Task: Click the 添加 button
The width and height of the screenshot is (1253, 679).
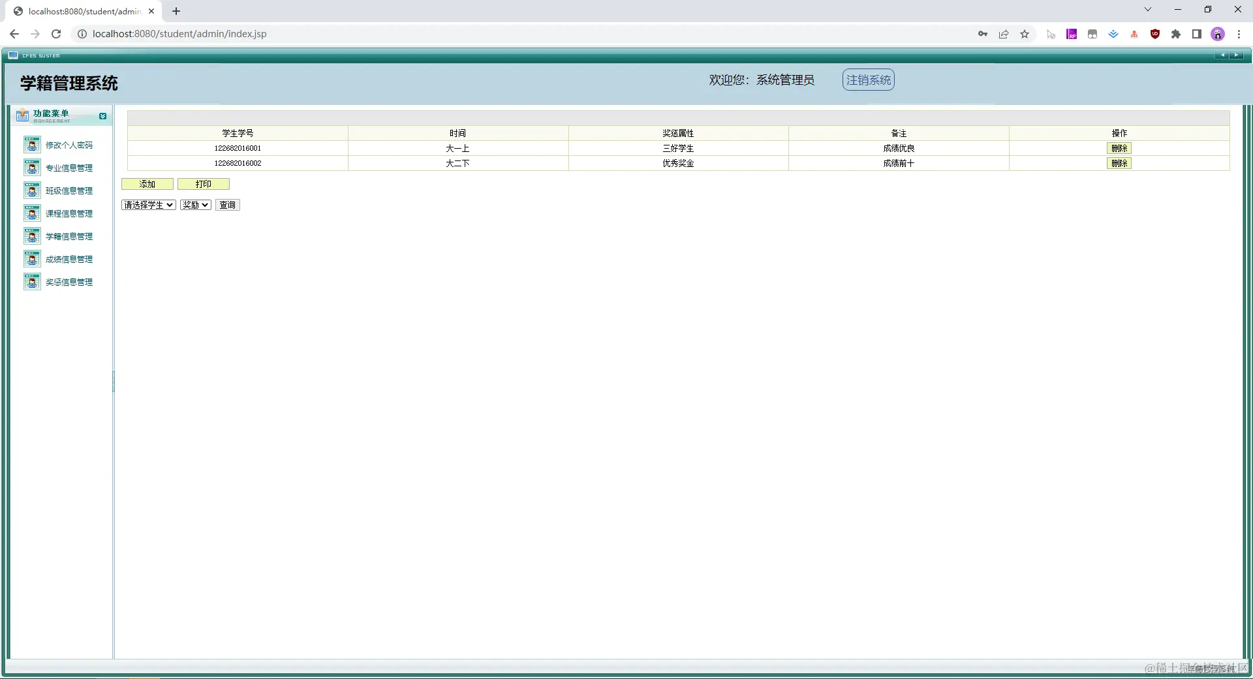Action: pos(147,184)
